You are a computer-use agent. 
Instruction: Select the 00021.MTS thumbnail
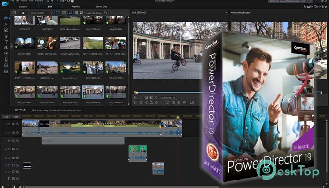coord(24,21)
